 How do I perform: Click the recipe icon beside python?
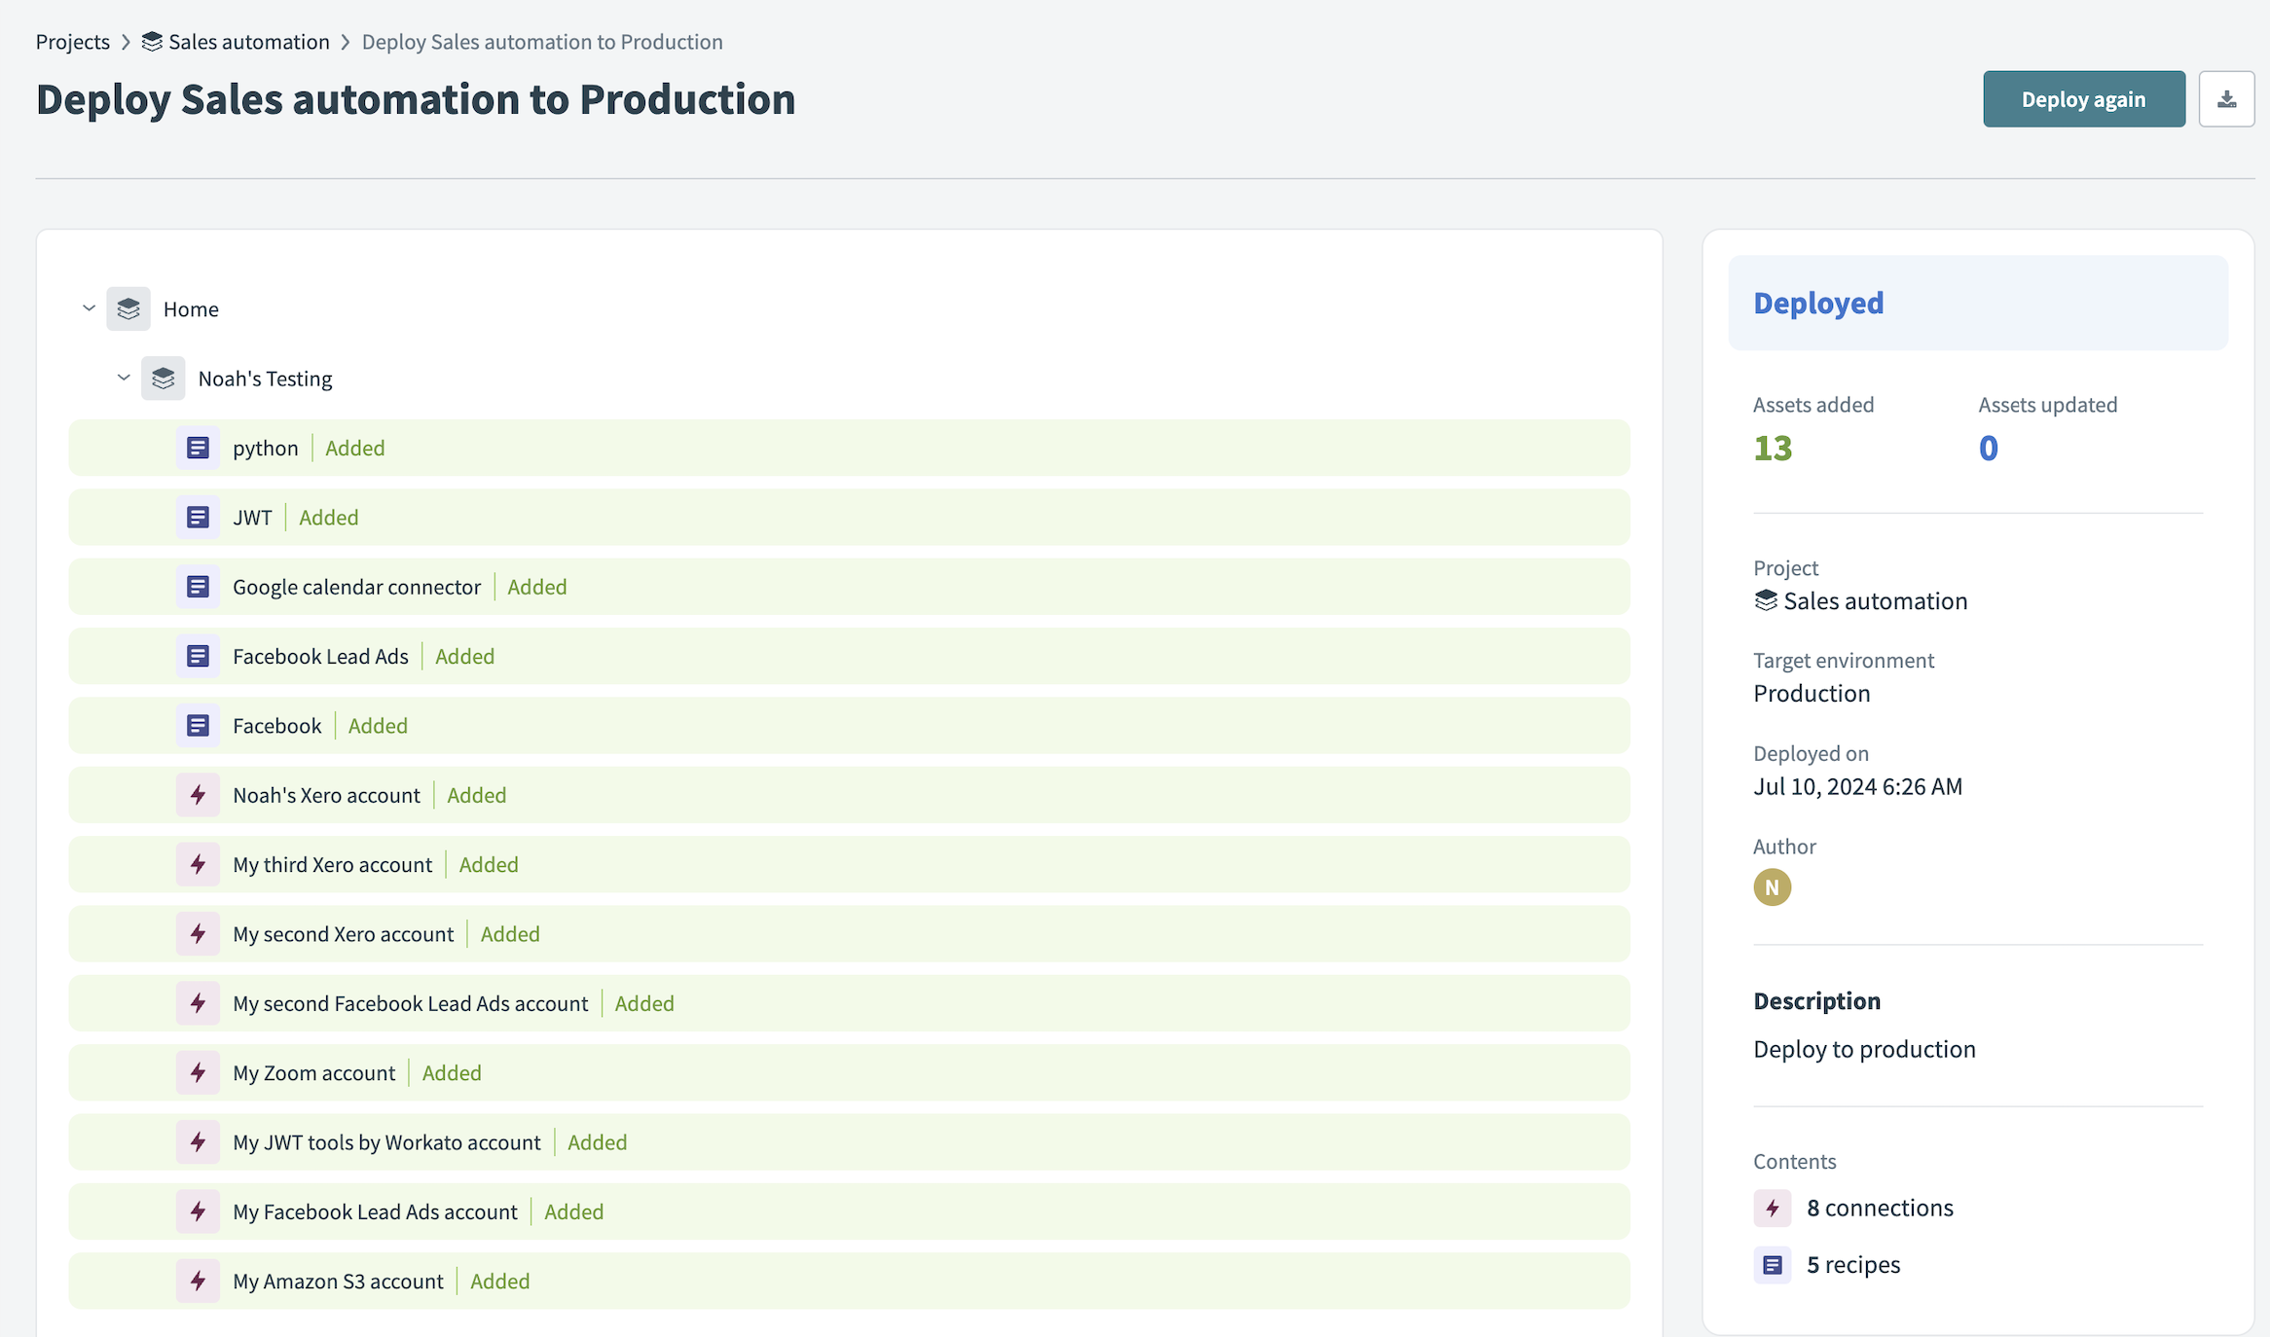[x=198, y=448]
